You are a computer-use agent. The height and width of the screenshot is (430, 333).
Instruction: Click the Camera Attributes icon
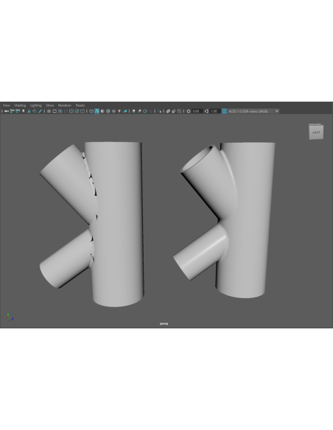(x=18, y=111)
